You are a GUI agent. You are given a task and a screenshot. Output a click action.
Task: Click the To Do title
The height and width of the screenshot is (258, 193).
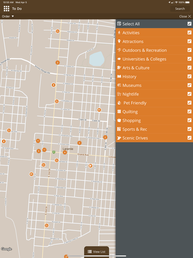(17, 9)
